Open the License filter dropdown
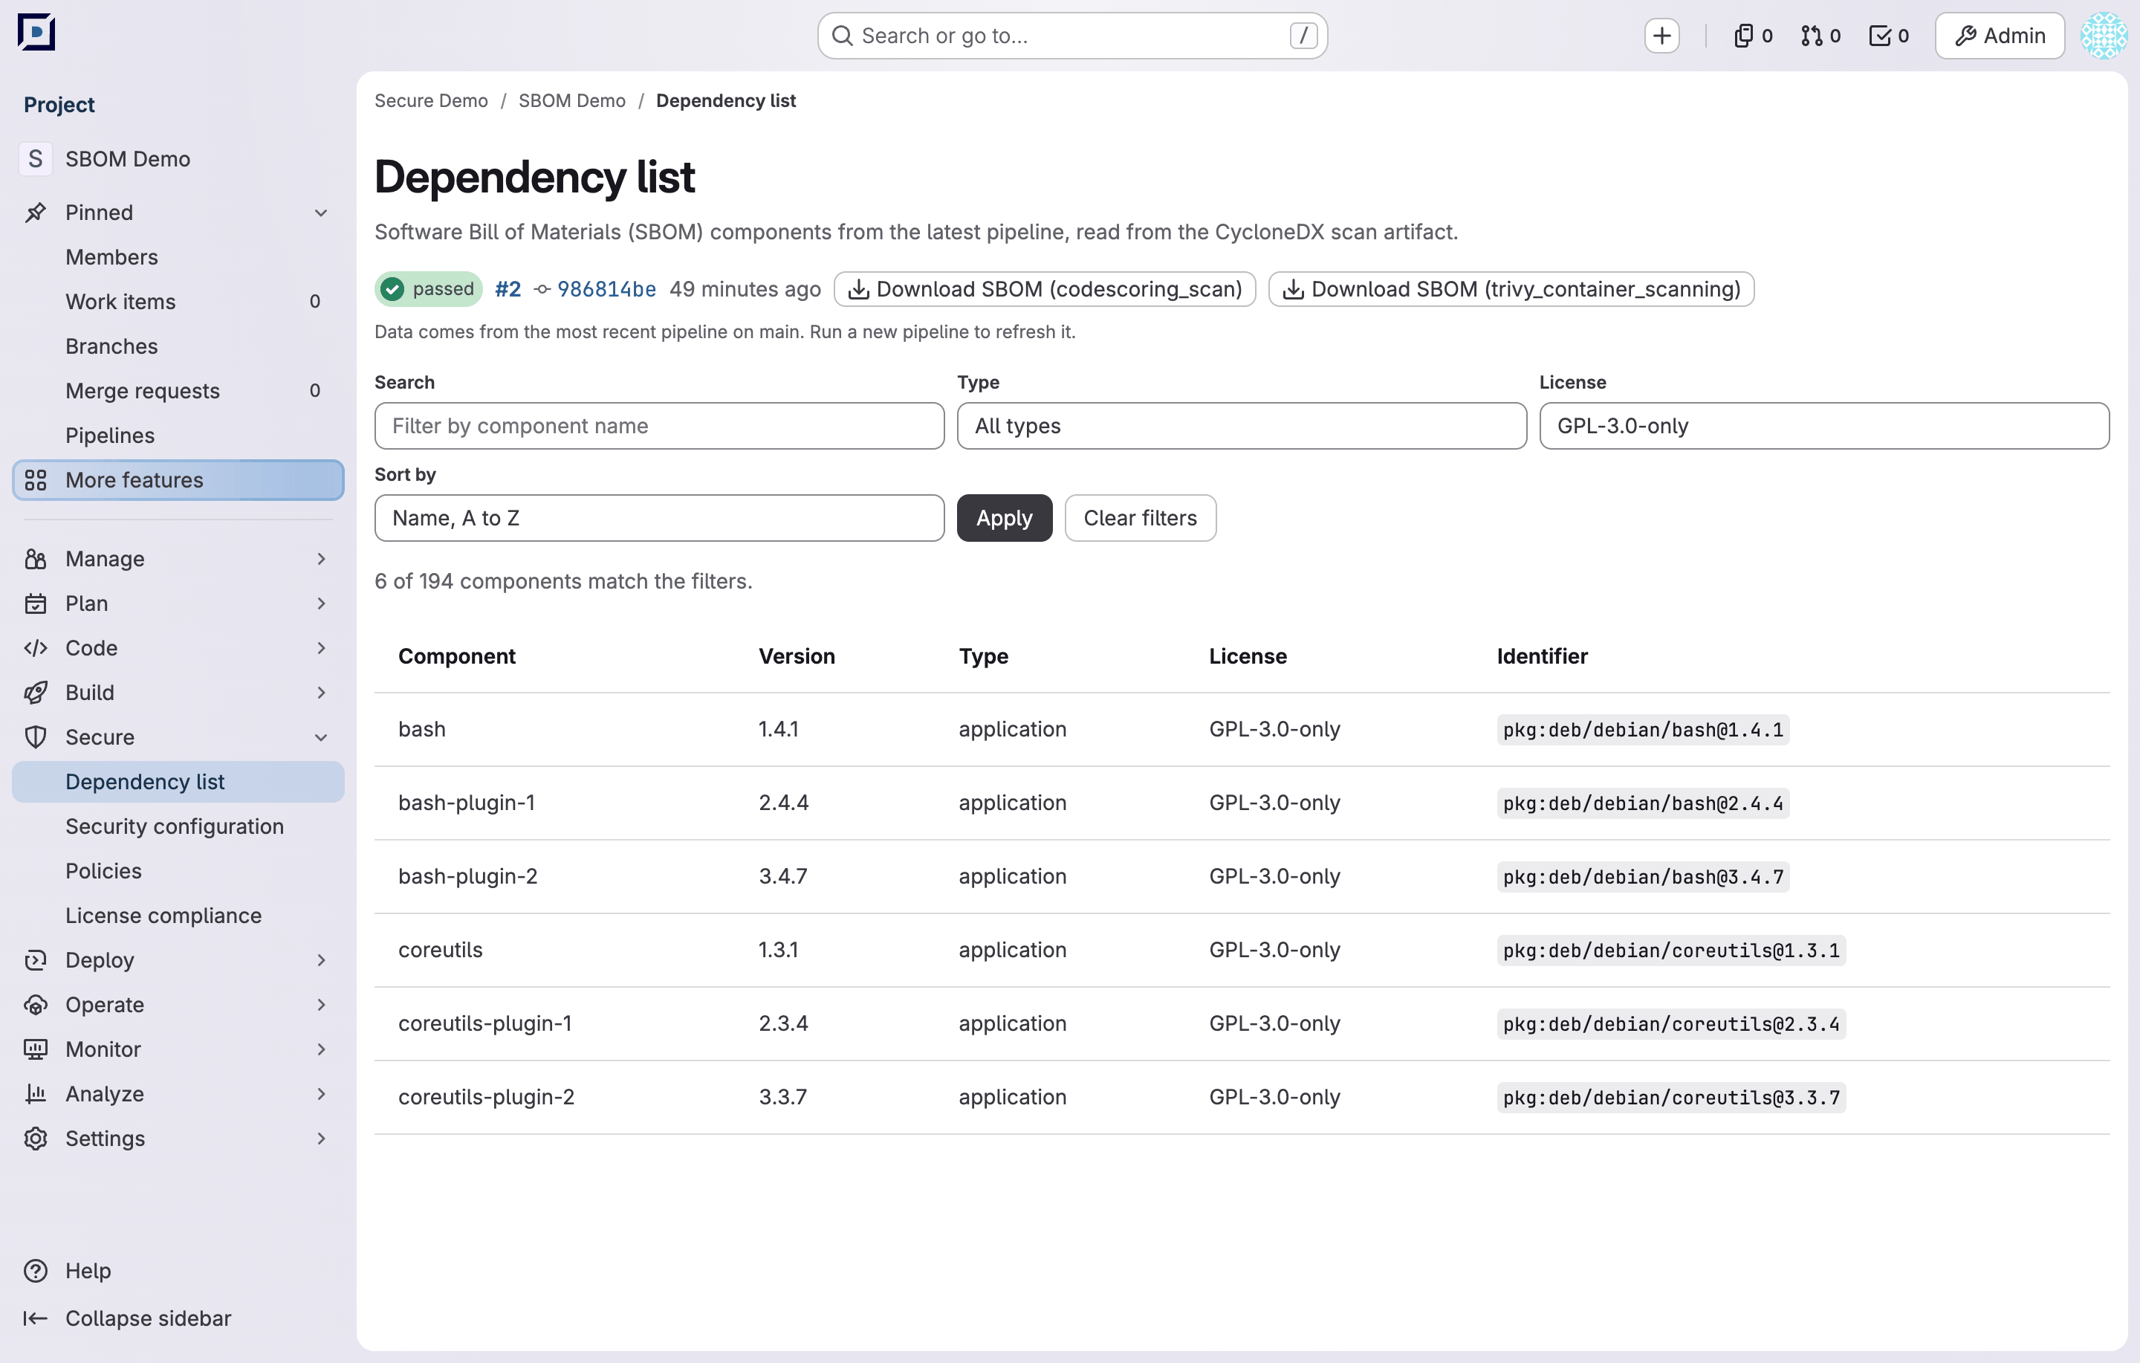 [1823, 426]
